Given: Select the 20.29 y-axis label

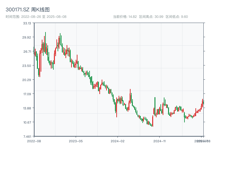Looking at the screenshot, I should pos(27,80).
